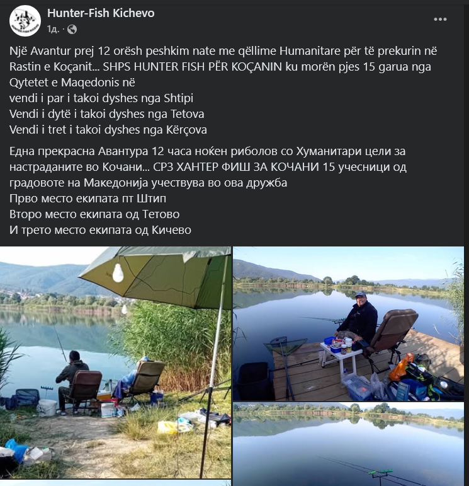Click the line "vendi i par" nga Shtipi
This screenshot has width=469, height=486.
(x=101, y=98)
